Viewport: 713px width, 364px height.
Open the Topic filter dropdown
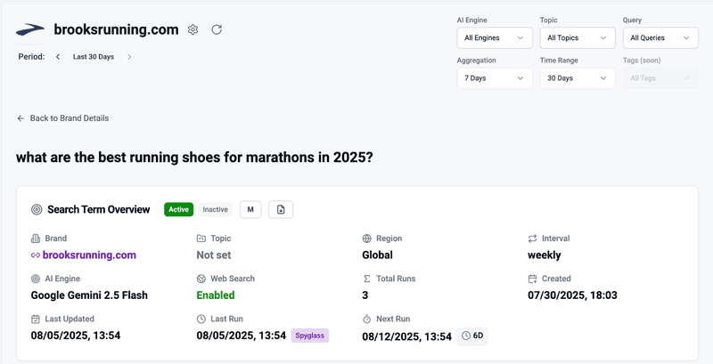pyautogui.click(x=577, y=37)
